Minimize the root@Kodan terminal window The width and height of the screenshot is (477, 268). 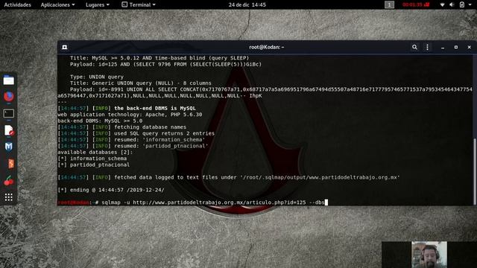click(x=443, y=47)
